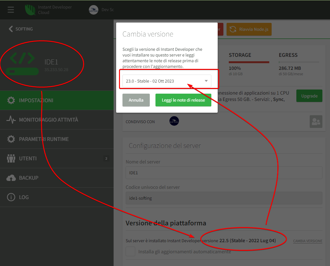Viewport: 330px width, 266px height.
Task: Open the Utenti section
Action: click(28, 158)
